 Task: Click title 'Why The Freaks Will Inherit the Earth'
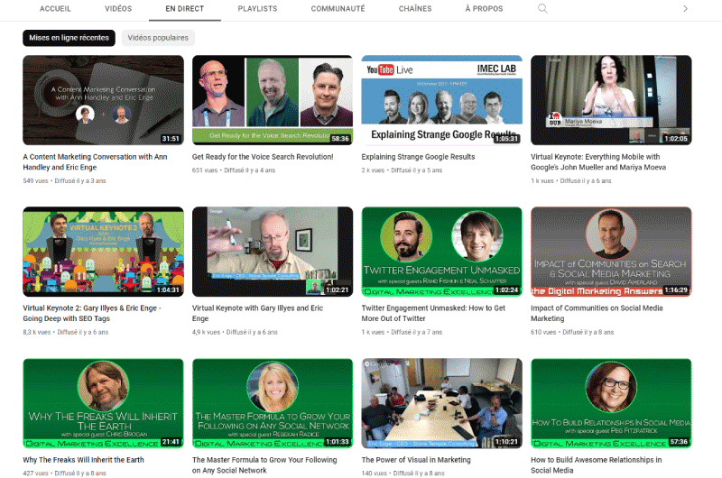click(83, 460)
